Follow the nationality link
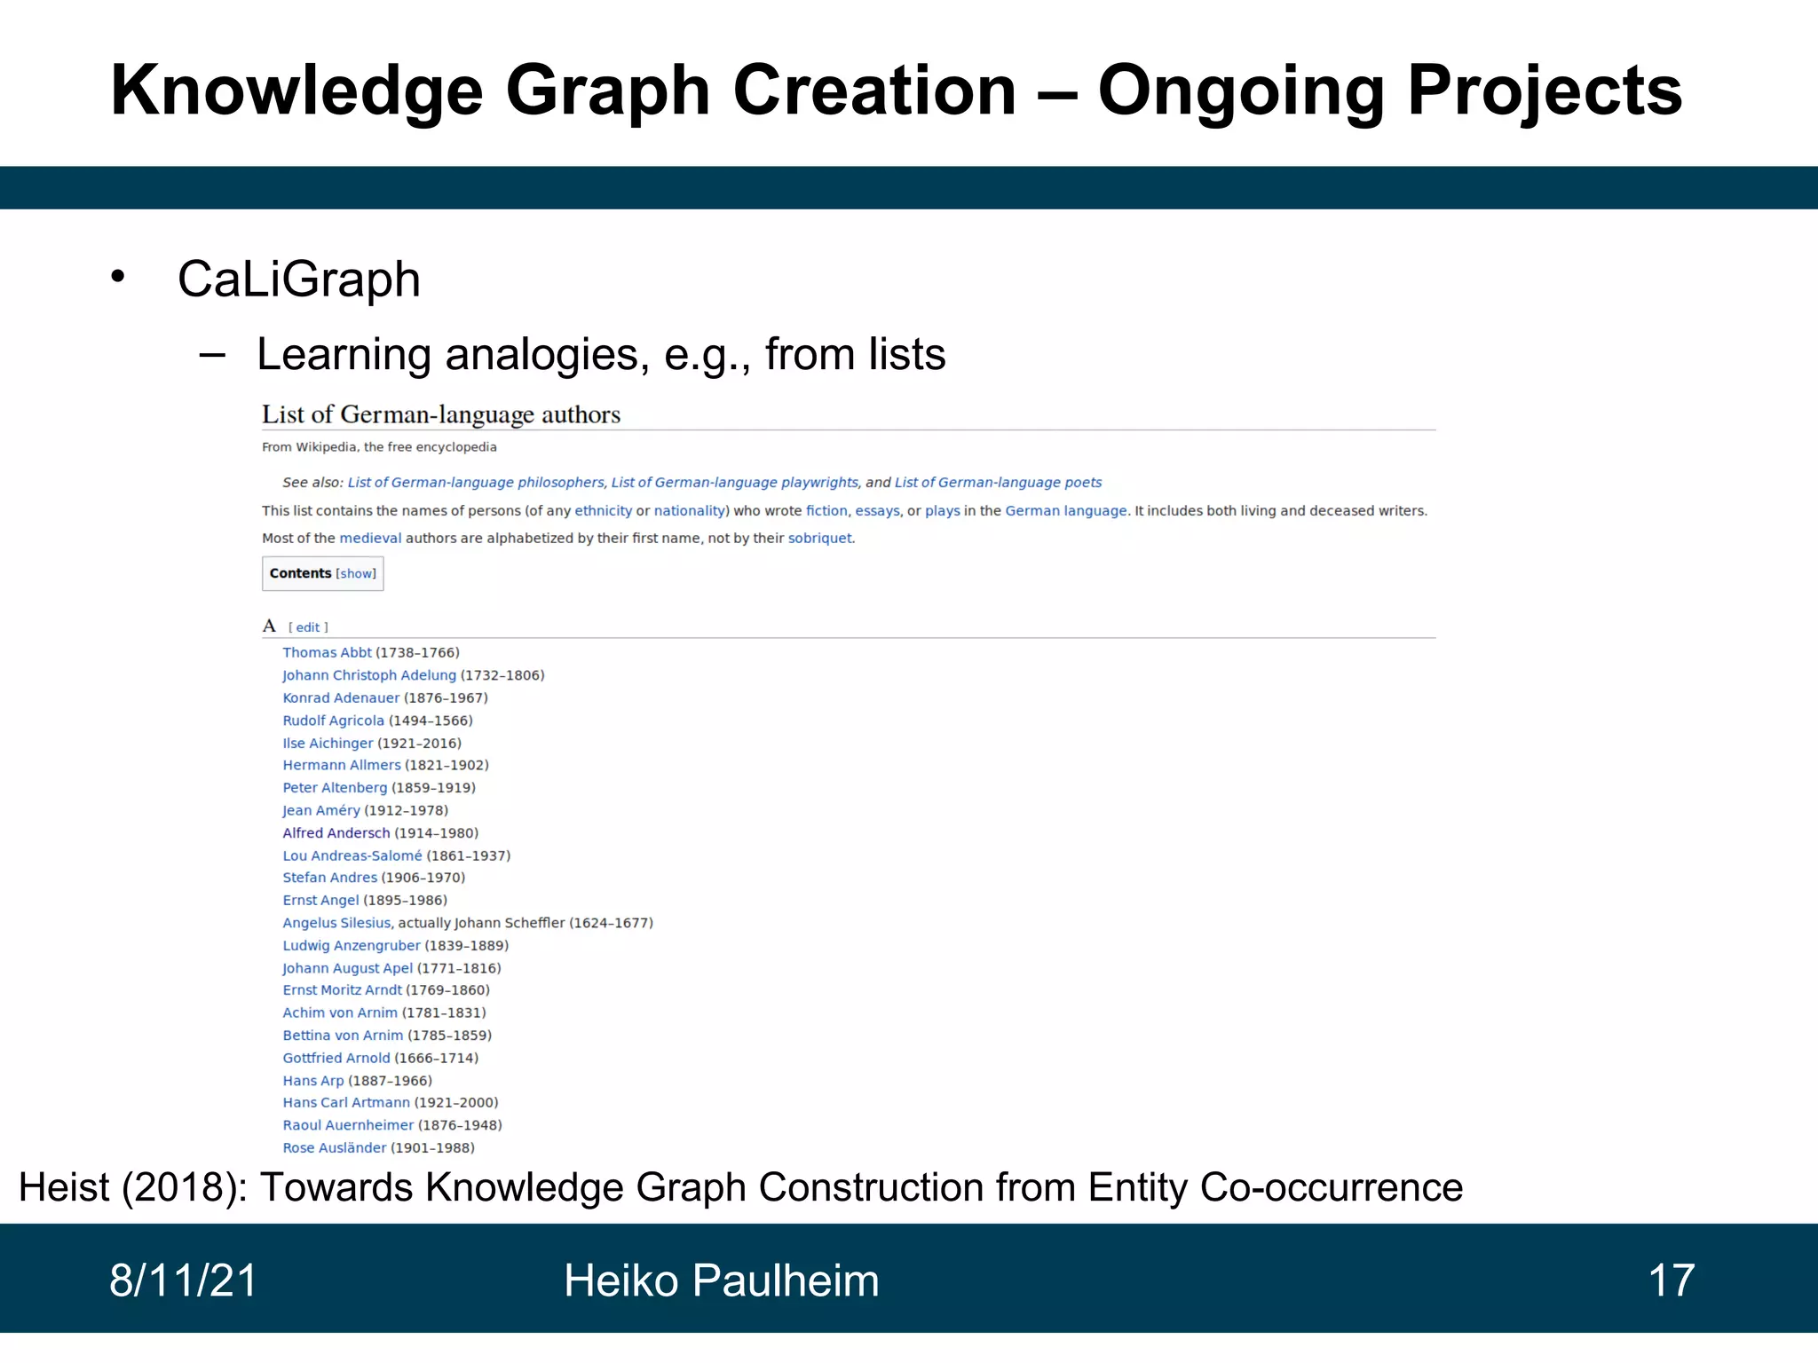The height and width of the screenshot is (1363, 1818). click(x=690, y=511)
